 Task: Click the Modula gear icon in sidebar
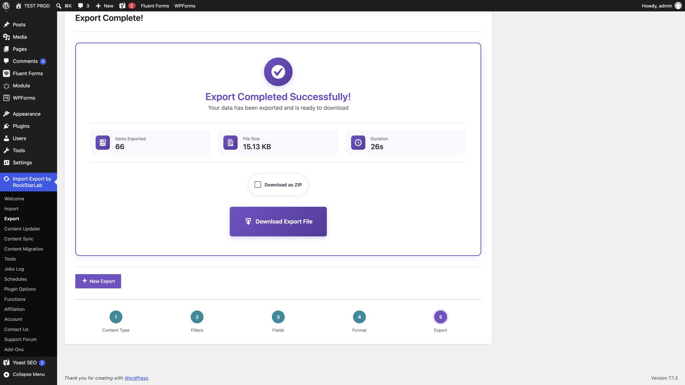pos(6,86)
